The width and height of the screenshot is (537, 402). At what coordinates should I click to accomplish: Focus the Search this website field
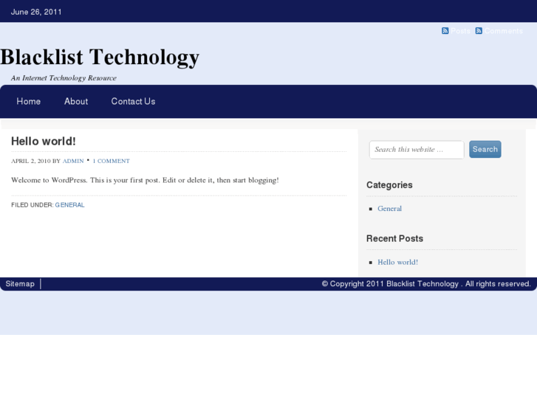click(x=417, y=150)
